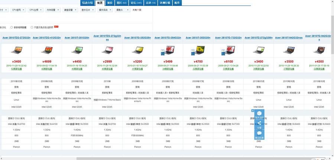Image resolution: width=334 pixels, height=160 pixels.
Task: Switch to the 评测行情 tab
Action: coord(165,3)
